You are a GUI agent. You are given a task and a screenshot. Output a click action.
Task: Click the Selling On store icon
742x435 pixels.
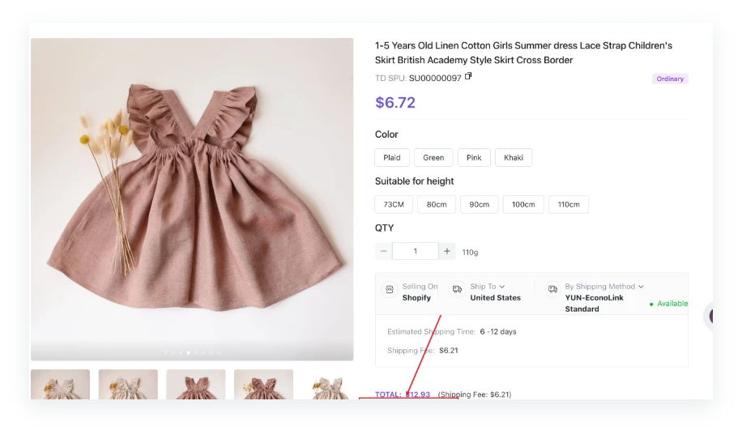pyautogui.click(x=389, y=289)
